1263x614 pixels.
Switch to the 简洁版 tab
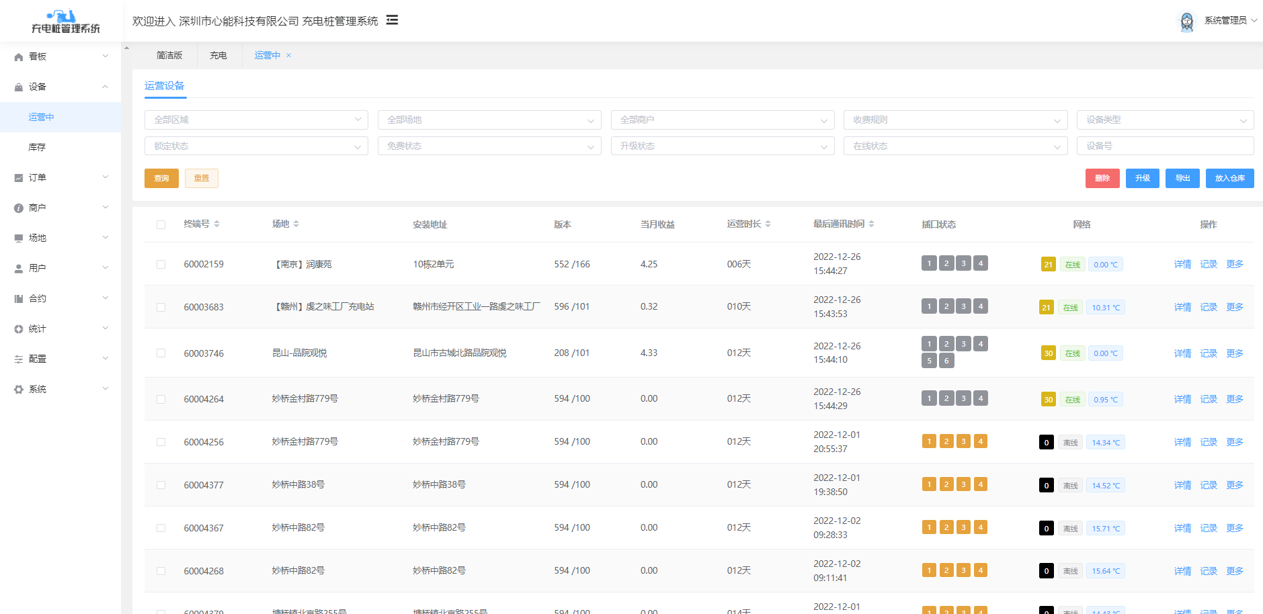point(169,56)
